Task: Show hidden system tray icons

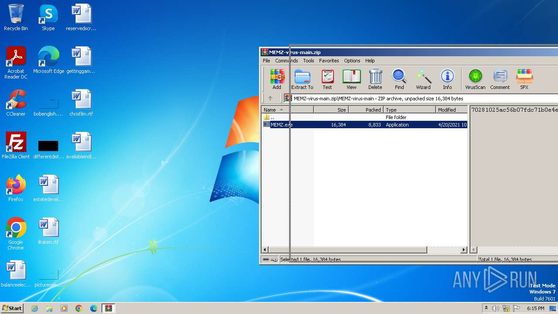Action: (486, 308)
